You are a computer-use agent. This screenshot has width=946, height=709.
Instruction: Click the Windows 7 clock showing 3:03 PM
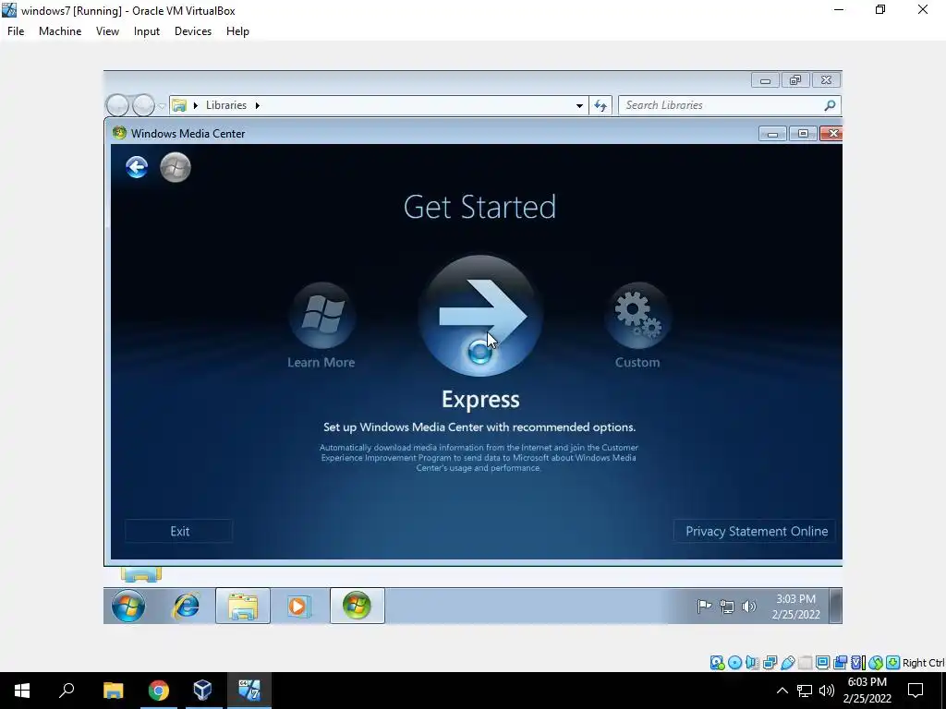point(795,607)
